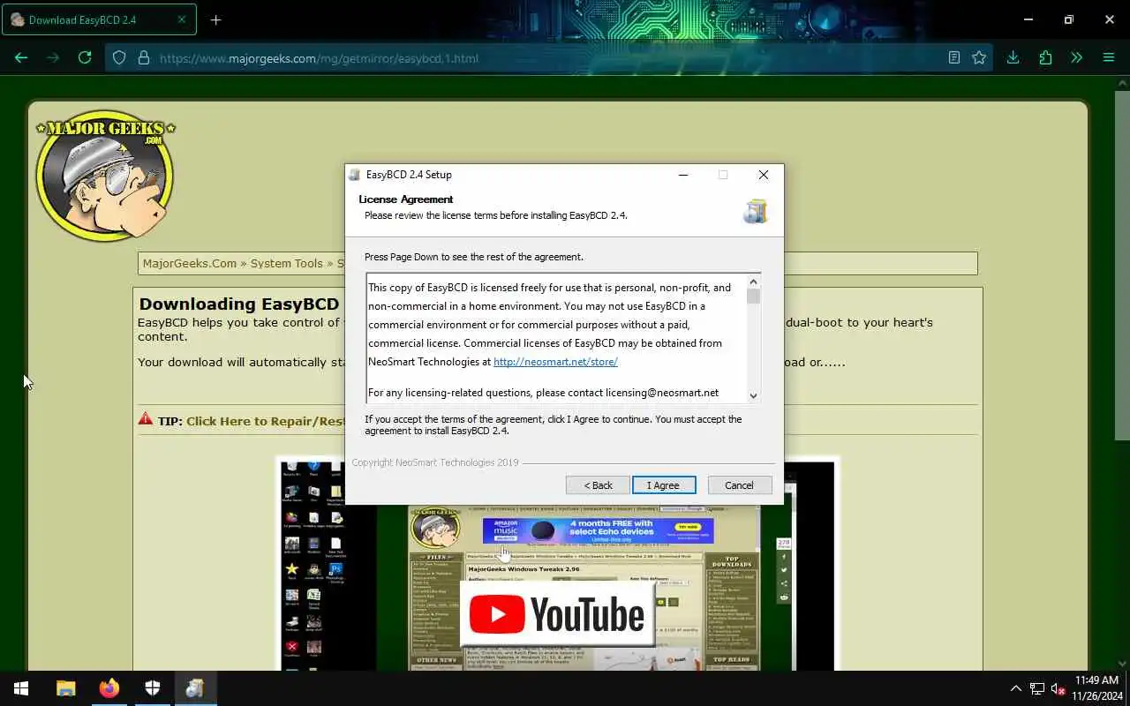Open Windows Security taskbar icon

click(x=152, y=688)
